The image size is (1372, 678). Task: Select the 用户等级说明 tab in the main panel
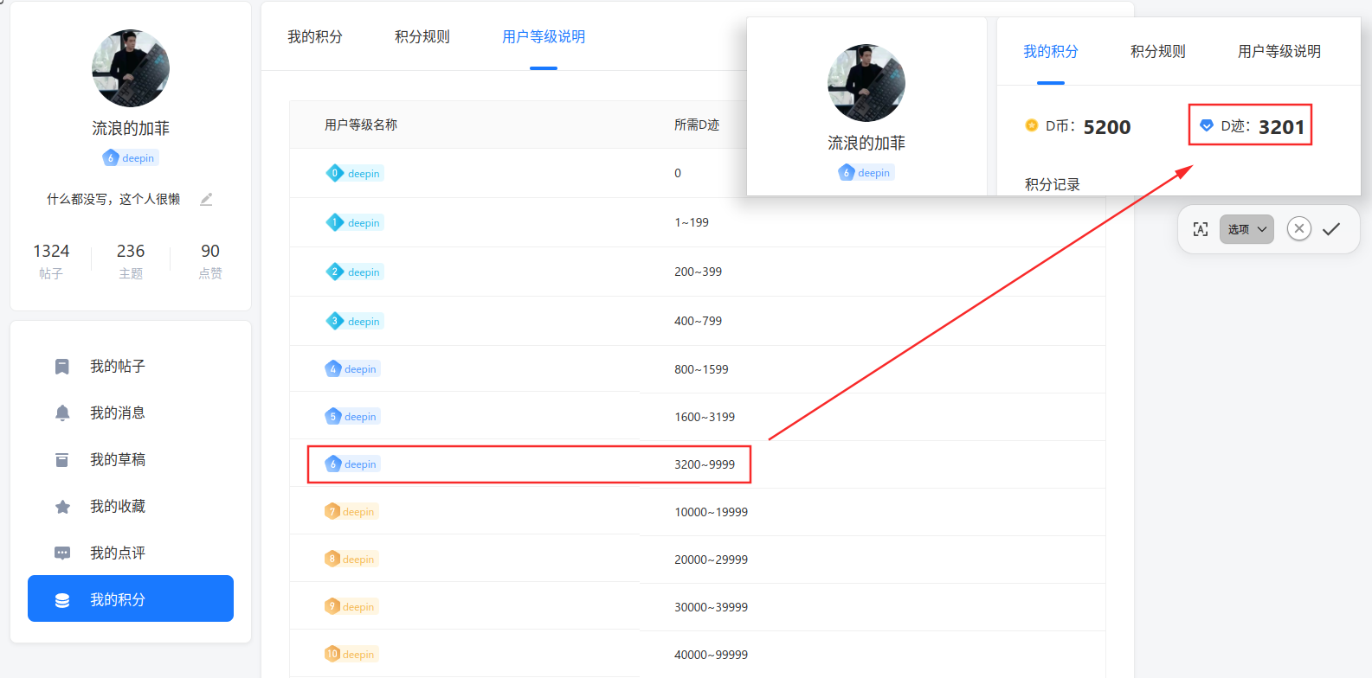(x=544, y=37)
